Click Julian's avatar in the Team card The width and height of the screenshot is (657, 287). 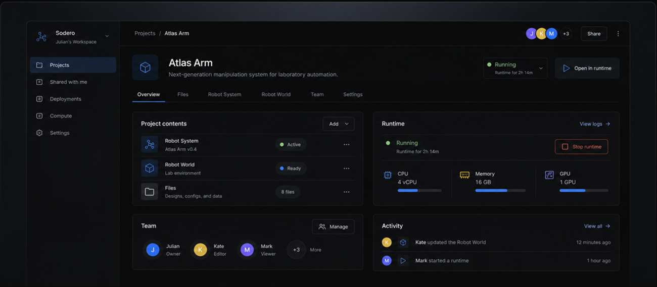pos(153,250)
